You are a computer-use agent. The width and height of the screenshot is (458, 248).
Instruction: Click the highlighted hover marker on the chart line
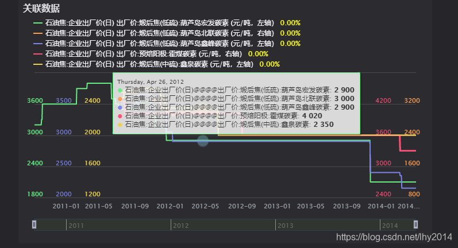pyautogui.click(x=203, y=141)
